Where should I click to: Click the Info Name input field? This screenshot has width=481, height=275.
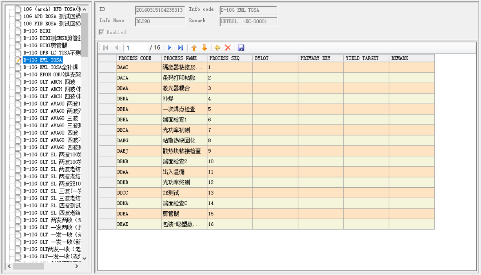(x=160, y=21)
